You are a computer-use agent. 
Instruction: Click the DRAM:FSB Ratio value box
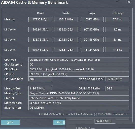(x=117, y=88)
